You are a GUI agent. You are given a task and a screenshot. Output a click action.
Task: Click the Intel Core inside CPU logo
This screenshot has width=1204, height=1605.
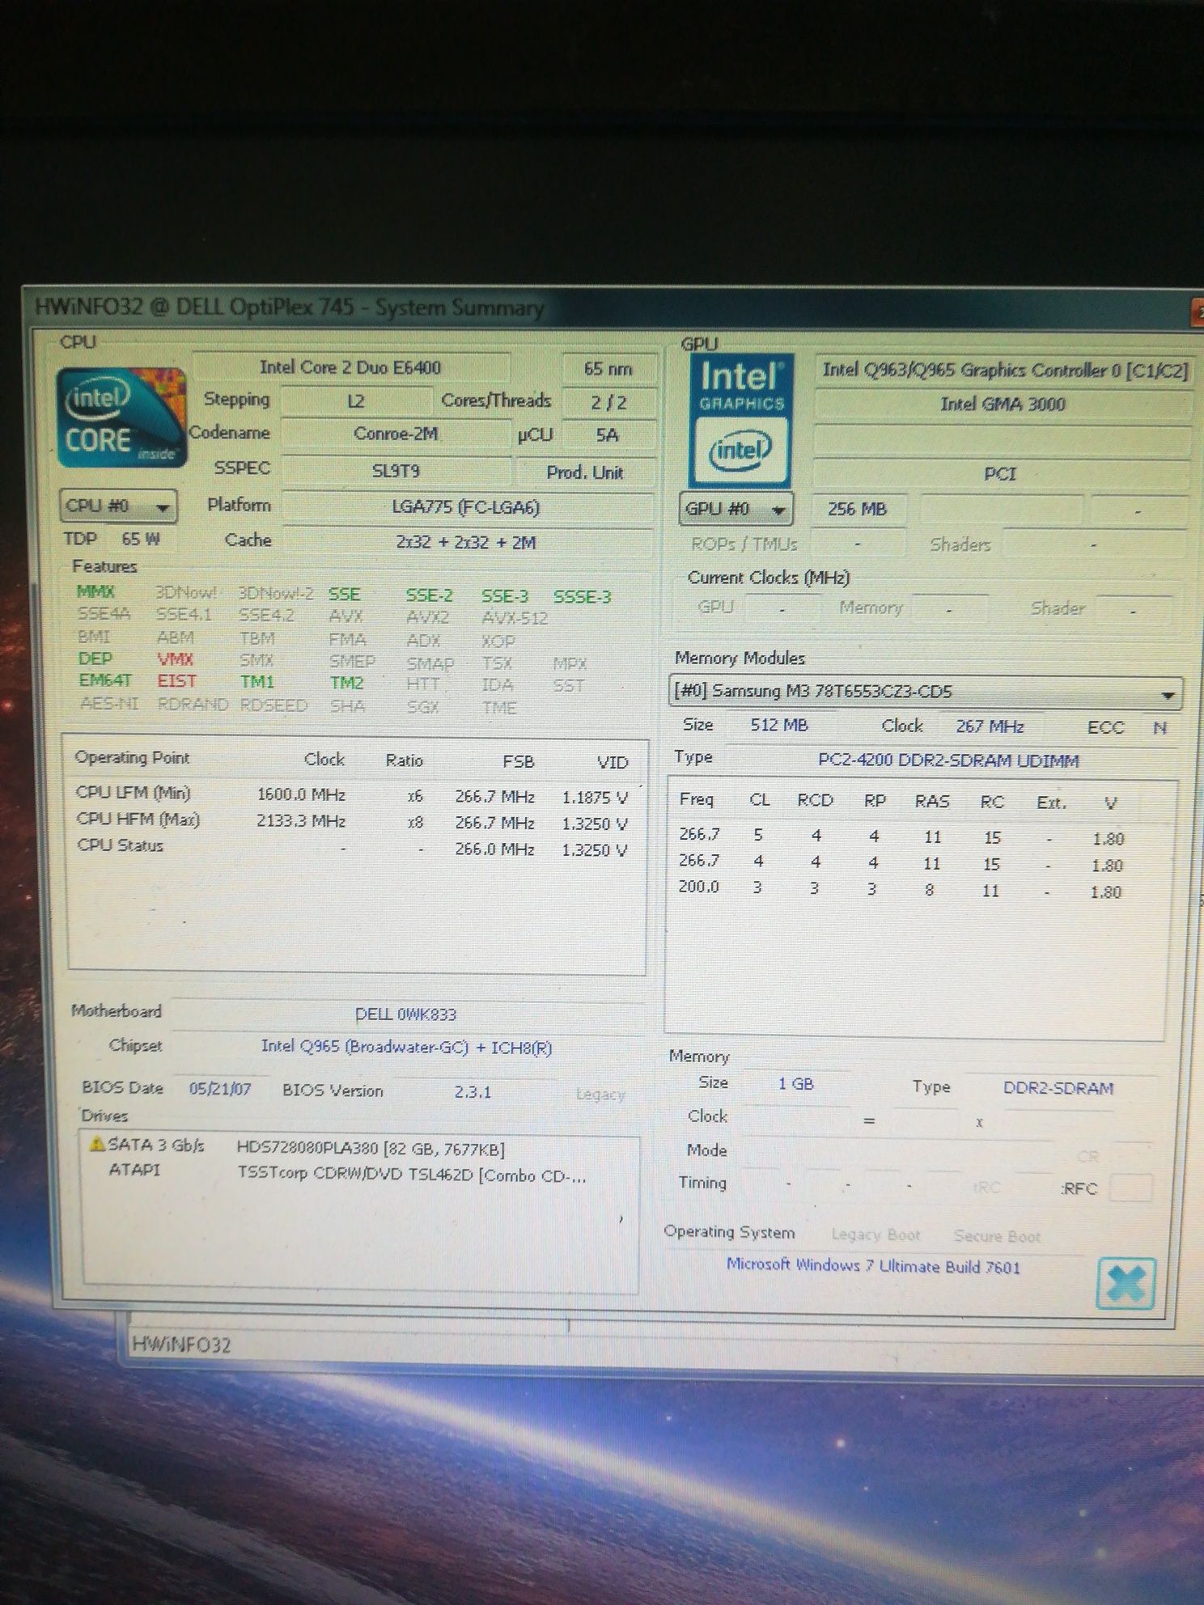pos(122,418)
